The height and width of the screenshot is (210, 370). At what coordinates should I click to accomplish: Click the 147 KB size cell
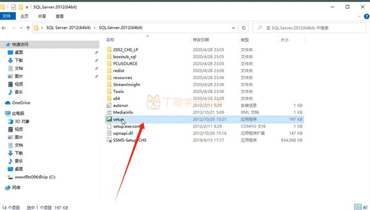296,133
